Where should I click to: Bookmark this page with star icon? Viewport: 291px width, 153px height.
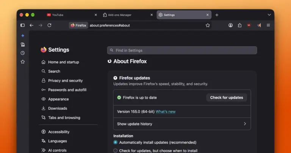point(208,25)
